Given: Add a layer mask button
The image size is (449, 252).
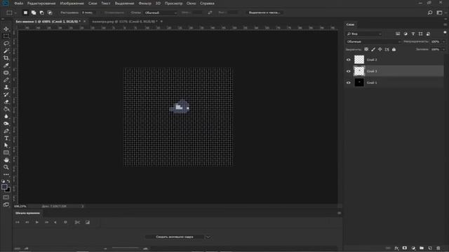Looking at the screenshot, I should coord(405,248).
